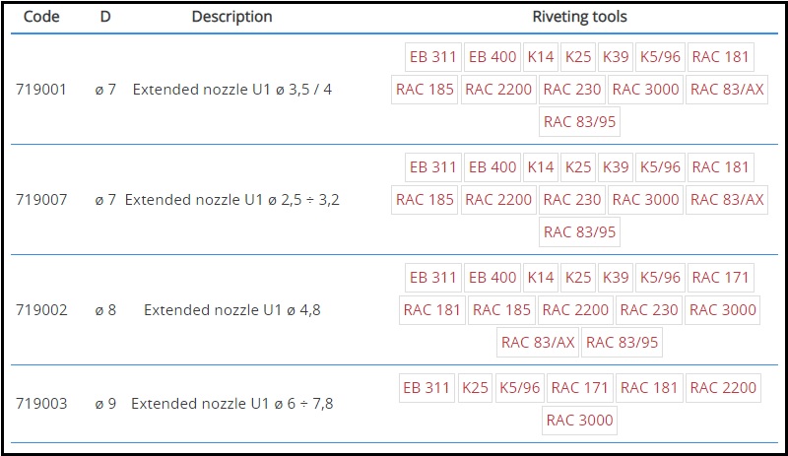788x456 pixels.
Task: Open RAC 3000 link in row 719003
Action: (x=580, y=421)
